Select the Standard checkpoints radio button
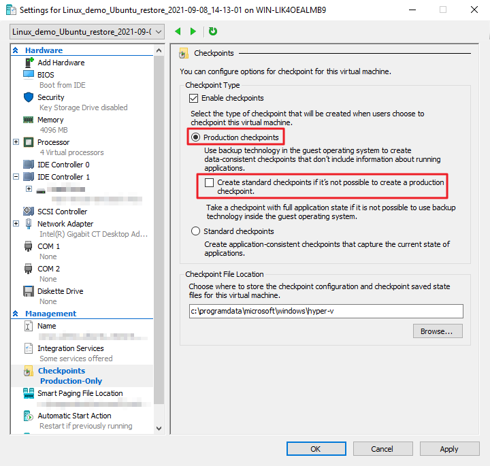This screenshot has width=490, height=466. pos(195,232)
